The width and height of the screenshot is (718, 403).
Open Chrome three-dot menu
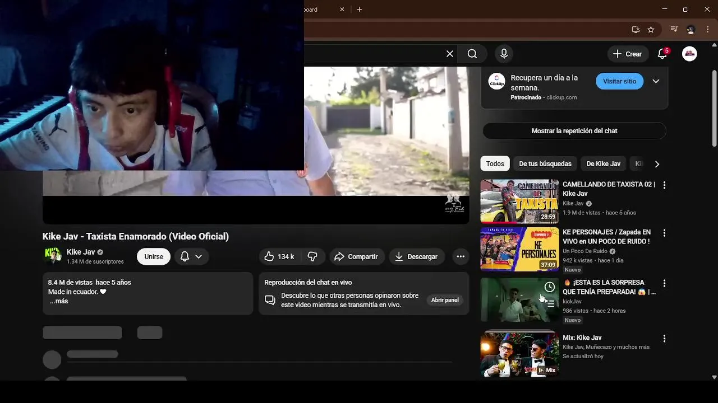[x=707, y=30]
